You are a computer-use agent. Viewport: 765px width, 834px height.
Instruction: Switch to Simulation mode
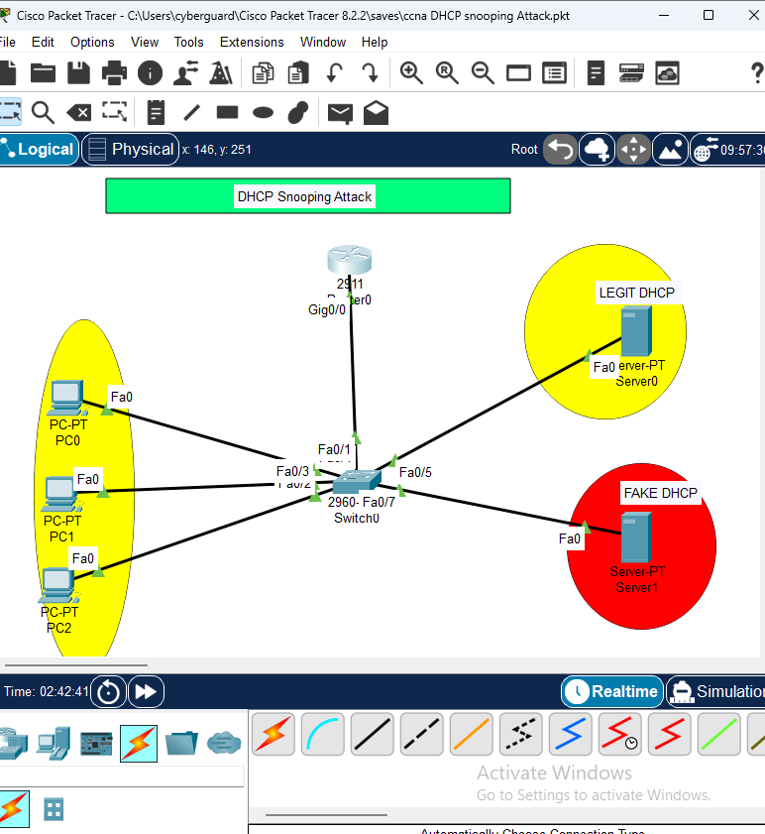coord(715,691)
